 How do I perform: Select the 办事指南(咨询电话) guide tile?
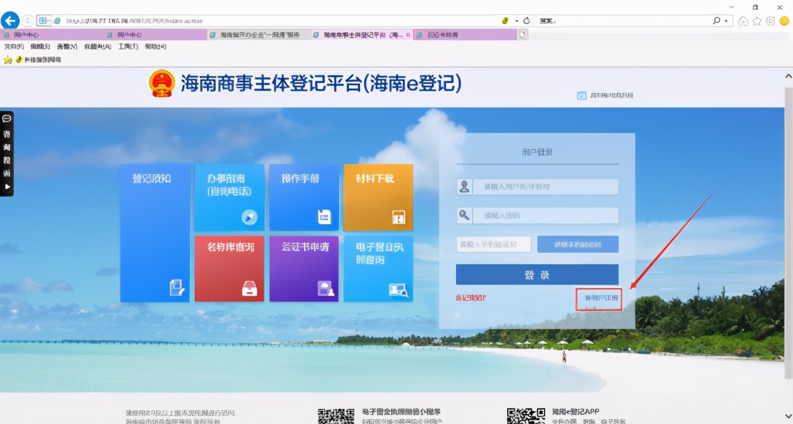click(x=229, y=197)
